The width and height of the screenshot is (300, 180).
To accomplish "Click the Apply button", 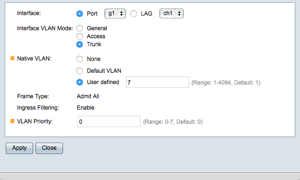I will point(19,148).
